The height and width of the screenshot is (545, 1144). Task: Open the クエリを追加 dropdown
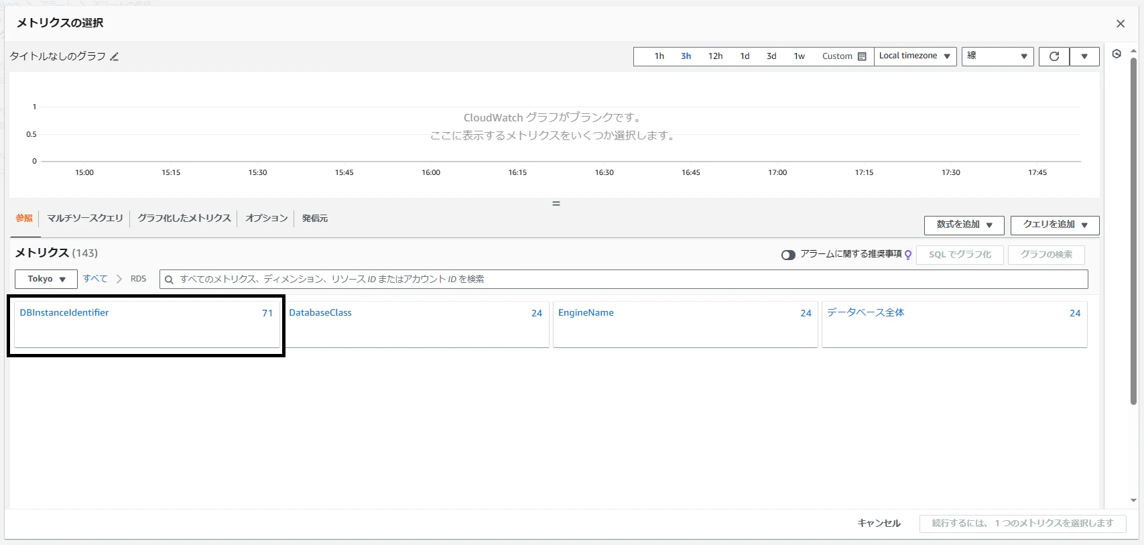point(1055,225)
